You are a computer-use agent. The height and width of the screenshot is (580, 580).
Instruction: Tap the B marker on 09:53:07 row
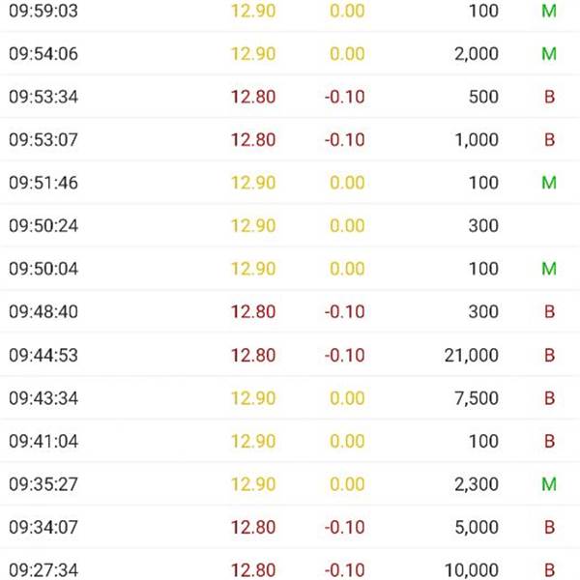coord(549,140)
